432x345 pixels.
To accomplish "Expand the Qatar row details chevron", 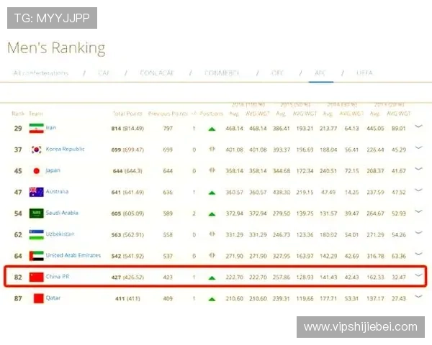I will (419, 297).
